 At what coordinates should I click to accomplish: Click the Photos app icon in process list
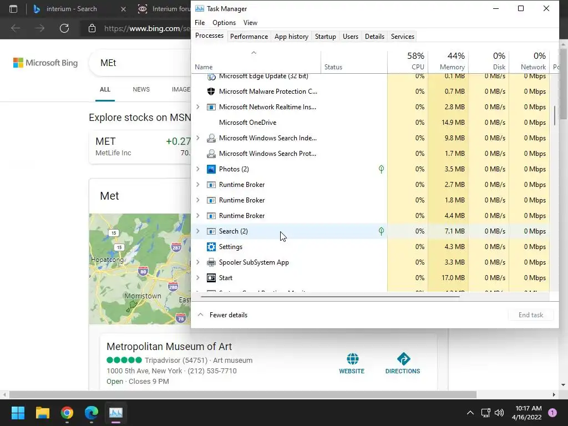[x=211, y=169]
